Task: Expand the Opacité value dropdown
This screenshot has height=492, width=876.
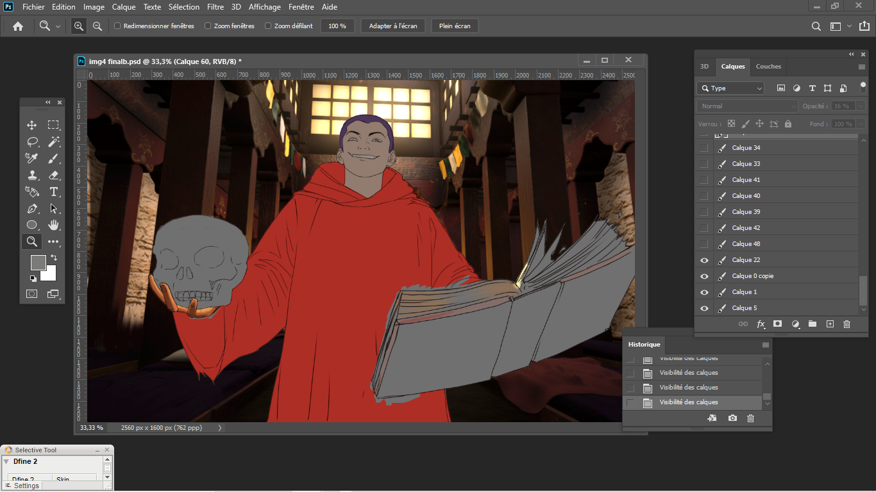Action: [860, 106]
